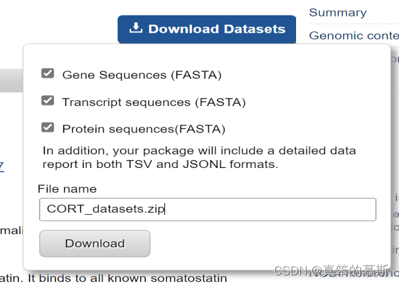Open the Download Datasets blue button
The image size is (399, 284).
(207, 29)
